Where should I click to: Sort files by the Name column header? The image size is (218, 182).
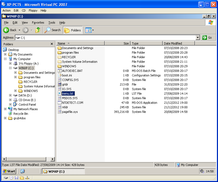[81, 43]
